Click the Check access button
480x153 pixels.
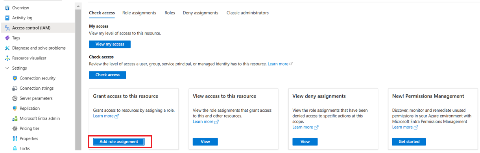[x=107, y=75]
